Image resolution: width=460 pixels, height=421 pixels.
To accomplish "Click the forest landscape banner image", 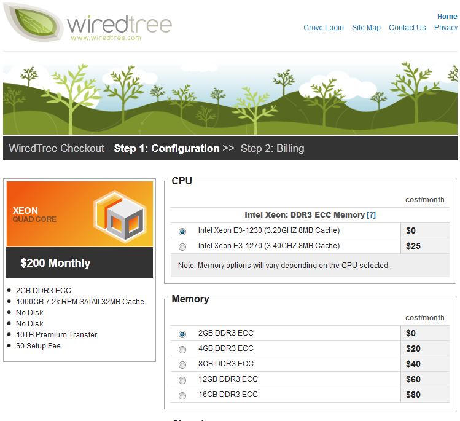I will [230, 96].
